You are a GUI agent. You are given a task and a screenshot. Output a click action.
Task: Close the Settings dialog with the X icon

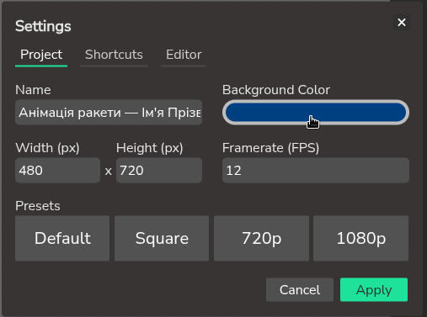pos(402,22)
